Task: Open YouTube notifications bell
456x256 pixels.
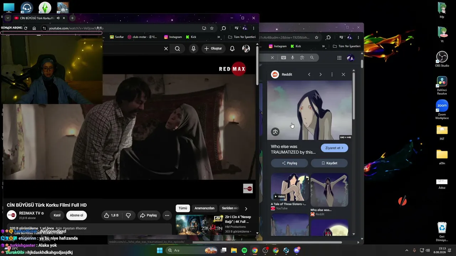Action: pyautogui.click(x=232, y=49)
